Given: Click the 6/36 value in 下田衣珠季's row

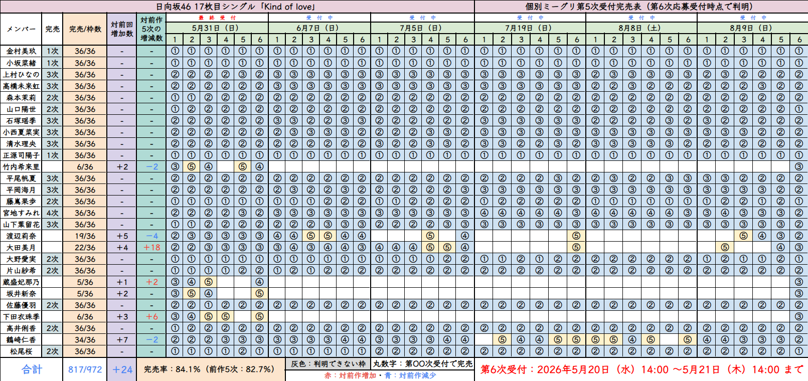Looking at the screenshot, I should pyautogui.click(x=85, y=316).
